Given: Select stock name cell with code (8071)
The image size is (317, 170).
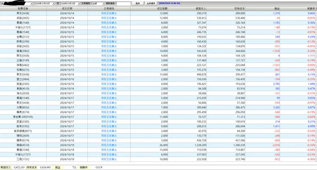Looking at the screenshot, I should (23, 131).
